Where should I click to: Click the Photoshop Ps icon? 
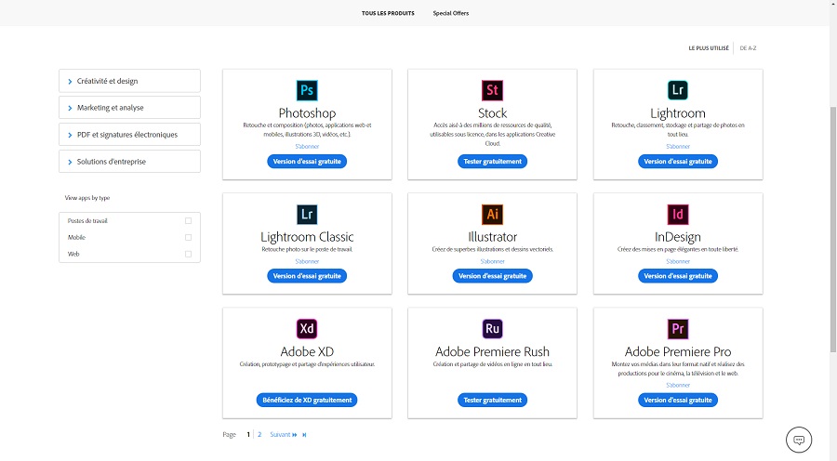pos(307,90)
